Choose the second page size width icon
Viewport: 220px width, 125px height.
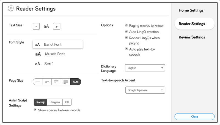[x=47, y=82]
